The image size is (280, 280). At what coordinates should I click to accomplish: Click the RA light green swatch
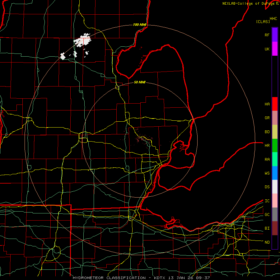coord(275,159)
